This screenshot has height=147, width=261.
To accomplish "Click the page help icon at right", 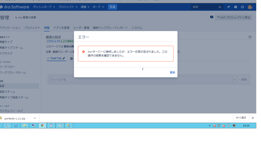I will 250,37.
